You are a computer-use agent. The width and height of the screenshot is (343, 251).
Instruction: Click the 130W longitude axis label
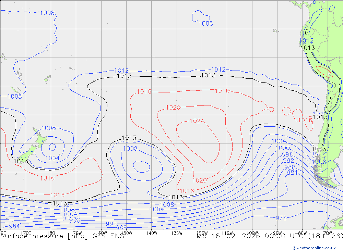(177, 233)
